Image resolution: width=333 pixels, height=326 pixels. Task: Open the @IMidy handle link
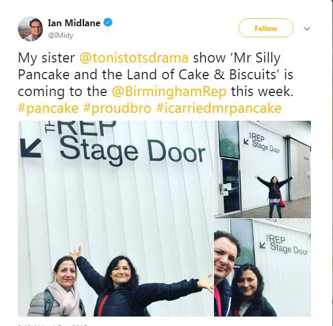(60, 35)
